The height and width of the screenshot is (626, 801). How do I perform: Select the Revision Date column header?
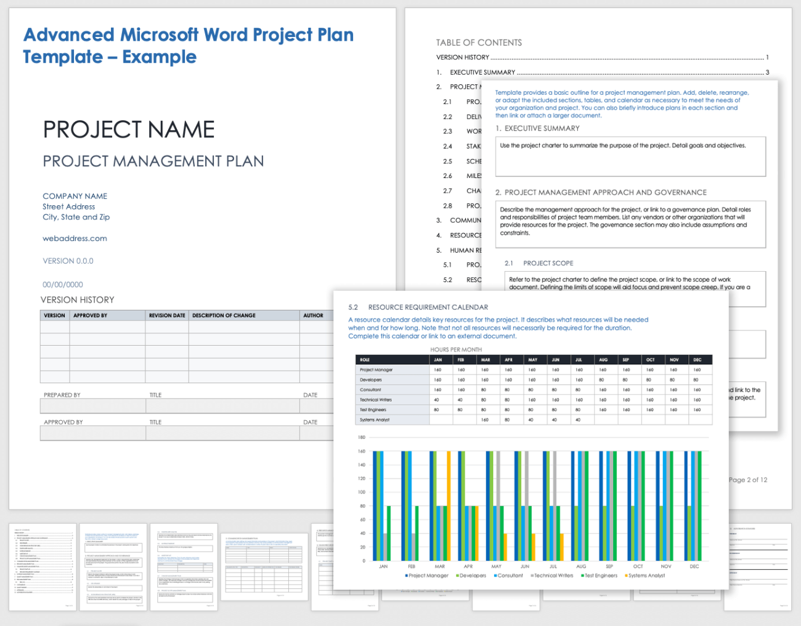coord(167,315)
